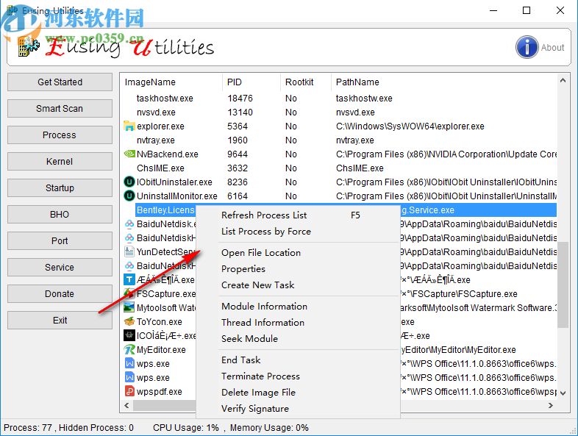The image size is (578, 436).
Task: Choose Terminate Process
Action: click(x=298, y=376)
